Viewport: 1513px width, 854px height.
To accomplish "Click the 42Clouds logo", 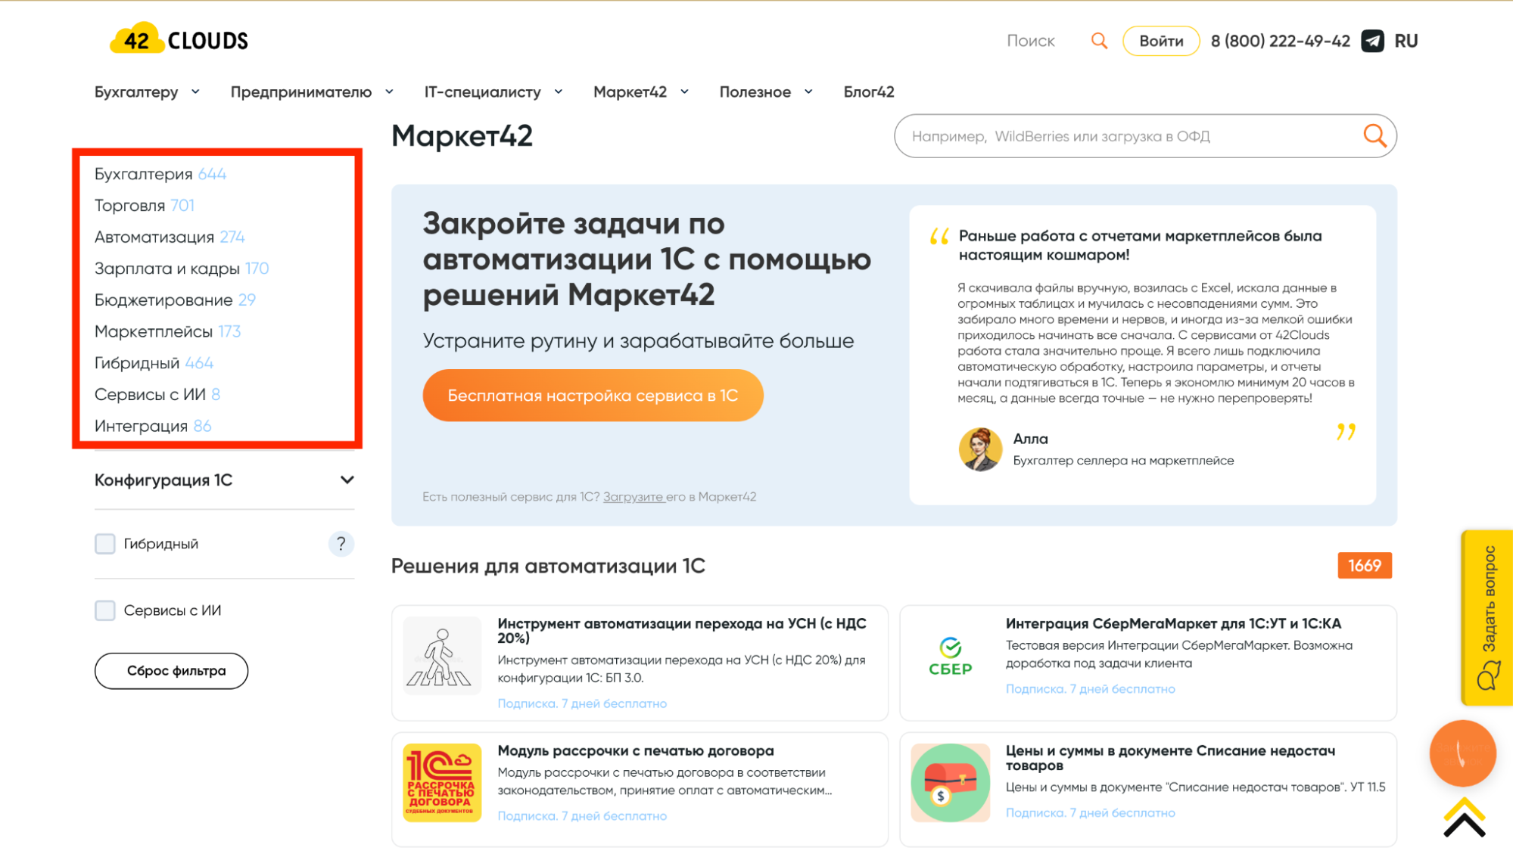I will [x=179, y=39].
